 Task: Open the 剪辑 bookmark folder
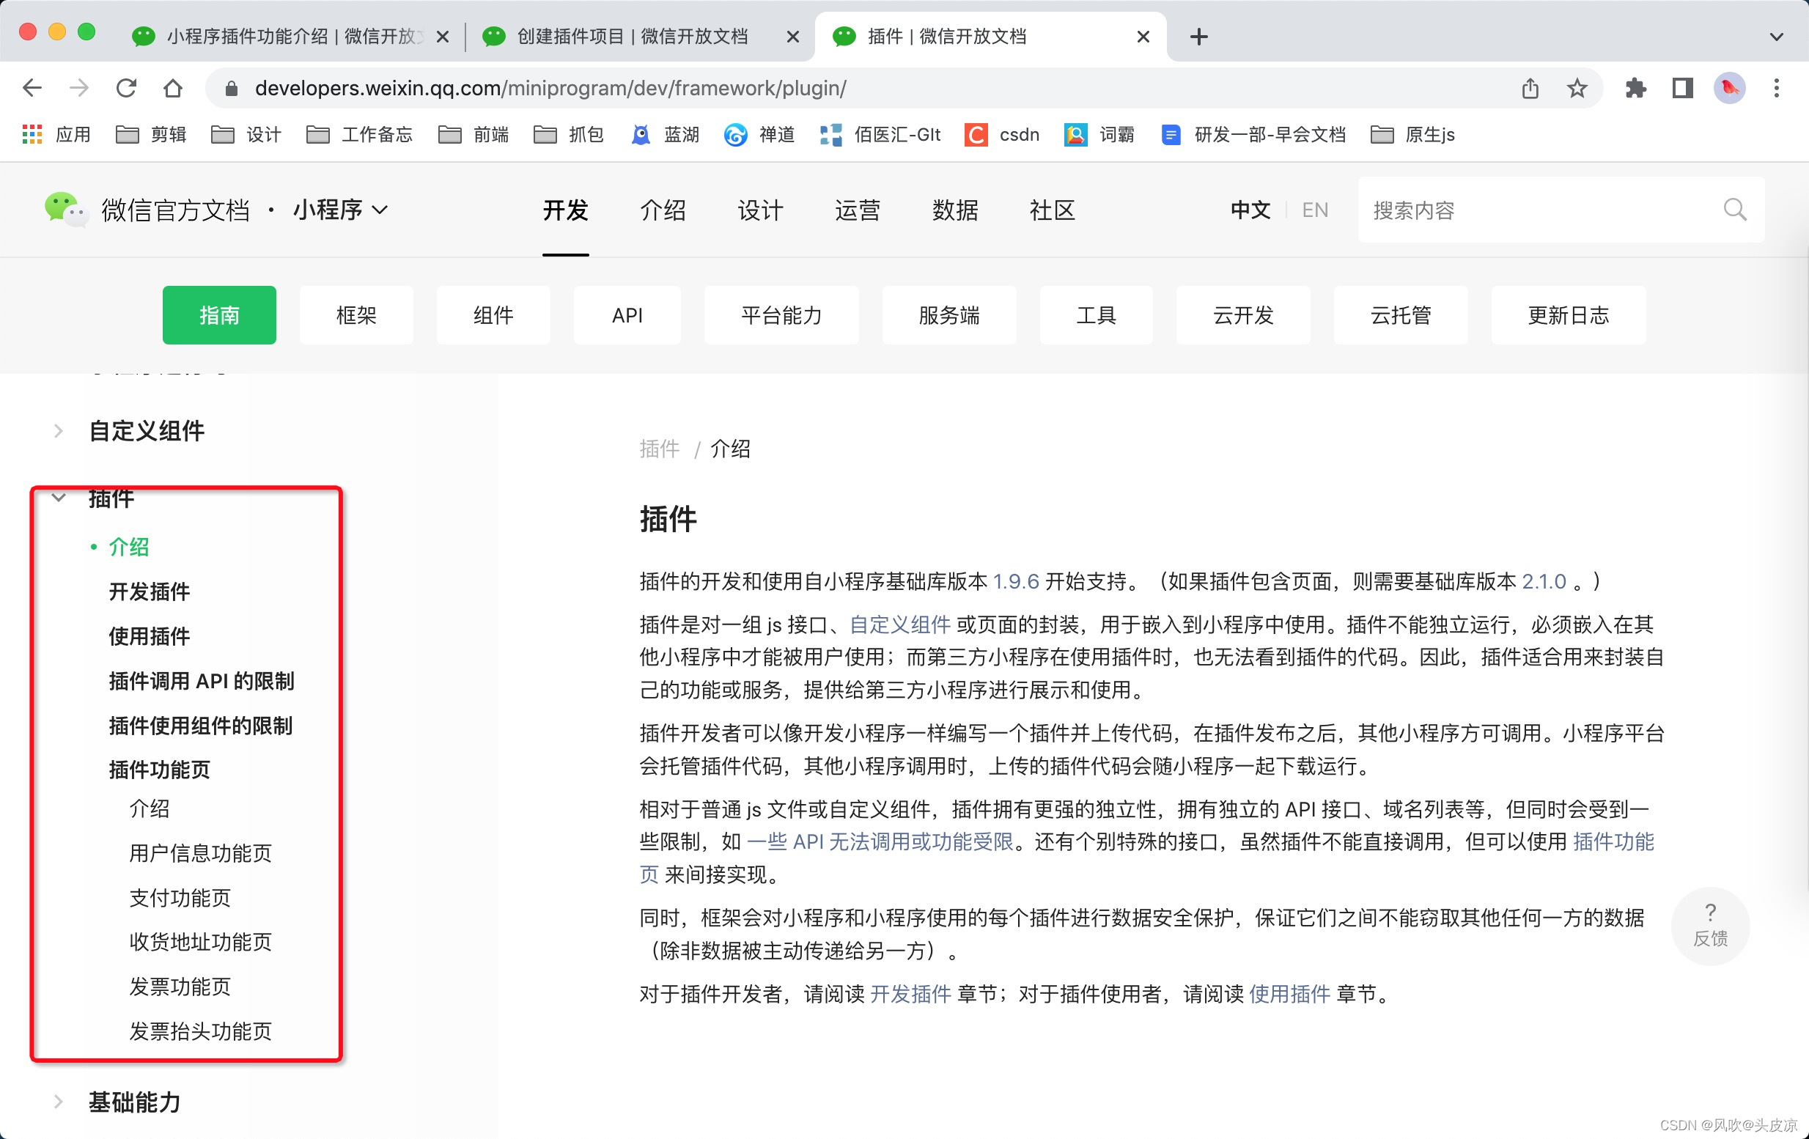tap(151, 134)
